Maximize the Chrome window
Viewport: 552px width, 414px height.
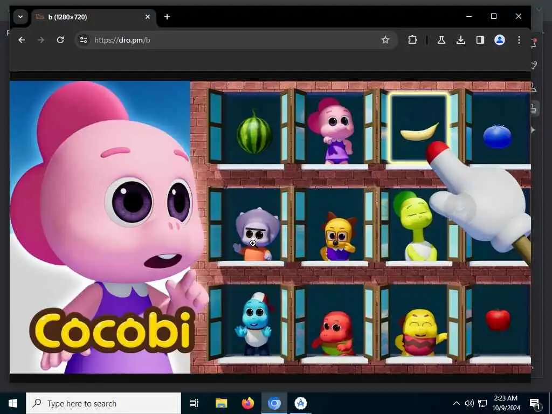click(x=494, y=17)
